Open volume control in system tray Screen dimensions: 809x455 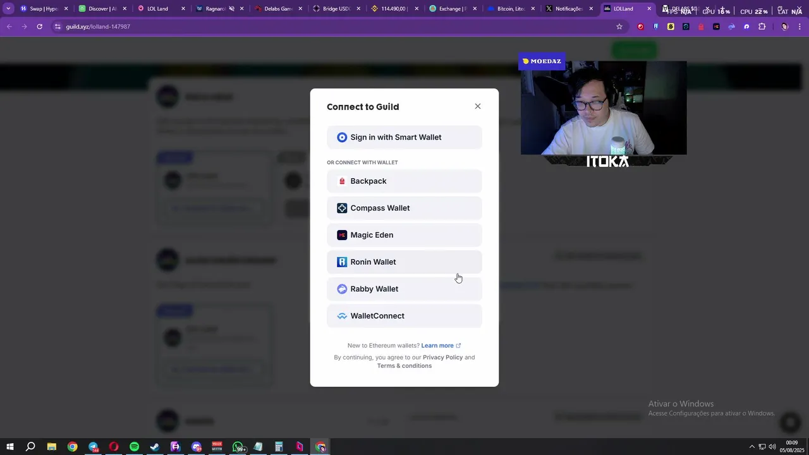772,447
